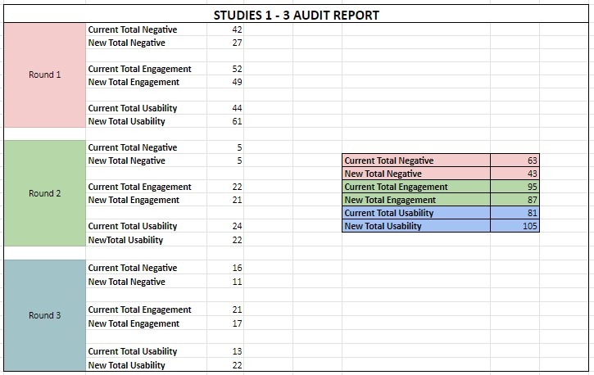Select the pink Round 1 merged cell
The image size is (594, 375).
[45, 75]
